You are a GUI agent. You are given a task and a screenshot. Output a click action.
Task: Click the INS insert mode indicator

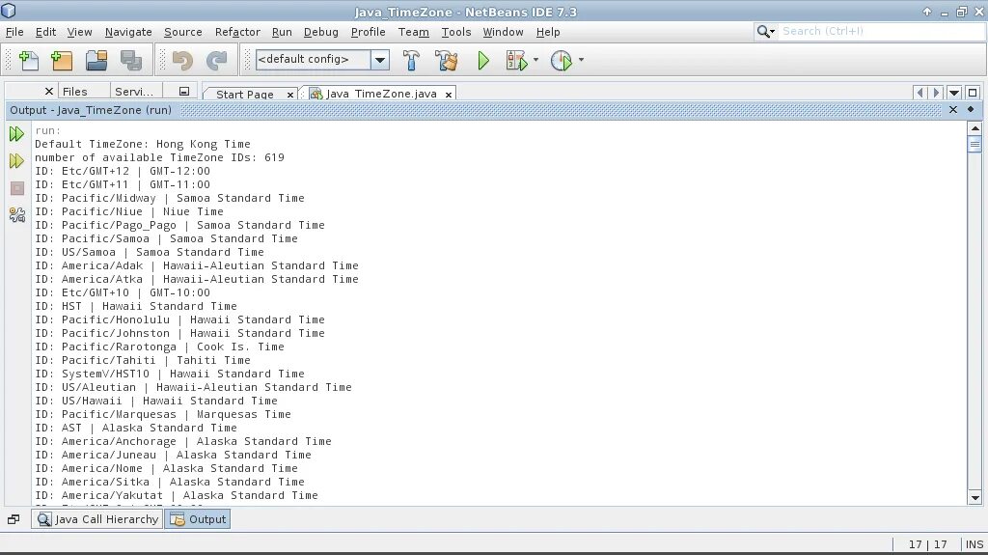click(x=974, y=544)
